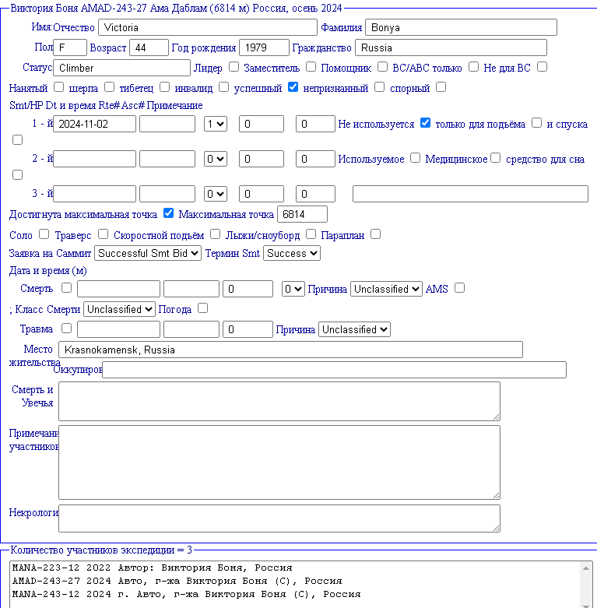
Task: Open the Смерть row number dropdown
Action: pyautogui.click(x=293, y=289)
